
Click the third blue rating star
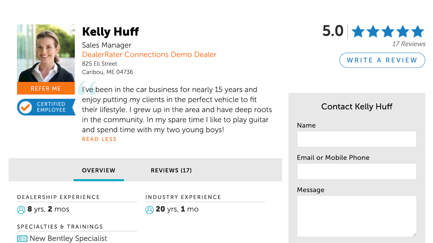[x=388, y=32]
